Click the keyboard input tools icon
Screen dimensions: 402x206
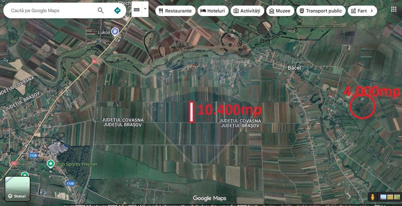point(137,9)
